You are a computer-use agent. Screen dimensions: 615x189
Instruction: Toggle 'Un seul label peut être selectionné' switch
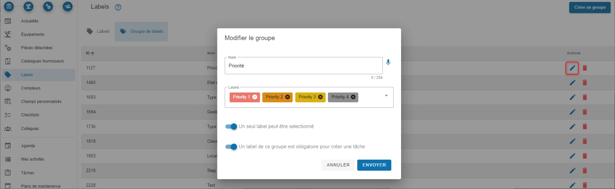coord(231,127)
